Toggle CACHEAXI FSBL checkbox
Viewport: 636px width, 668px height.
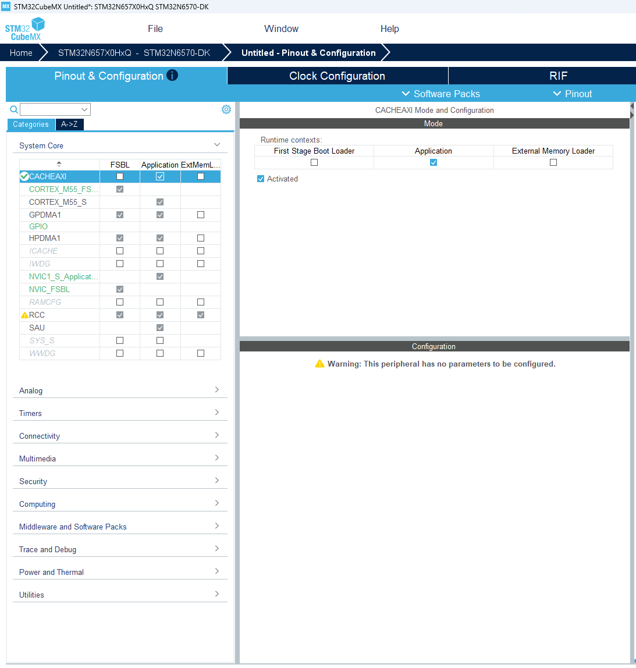tap(120, 176)
